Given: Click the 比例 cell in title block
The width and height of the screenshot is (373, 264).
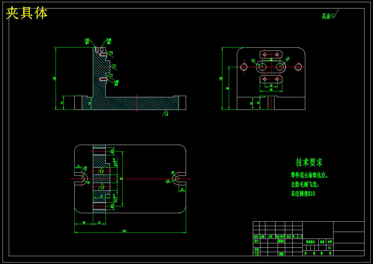Looking at the screenshot, I should coord(330,242).
